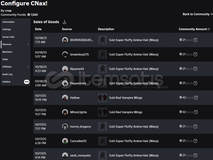The height and width of the screenshot is (160, 213).
Task: Click pending clock icon for IDONTASKQUES sale
Action: tap(195, 40)
